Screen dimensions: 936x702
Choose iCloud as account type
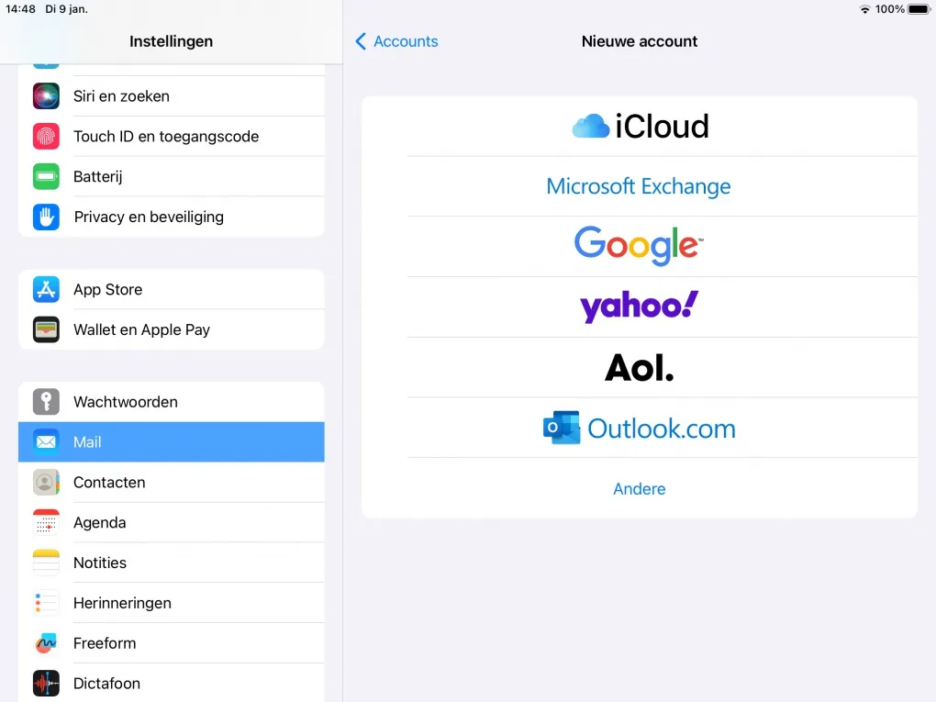coord(640,127)
